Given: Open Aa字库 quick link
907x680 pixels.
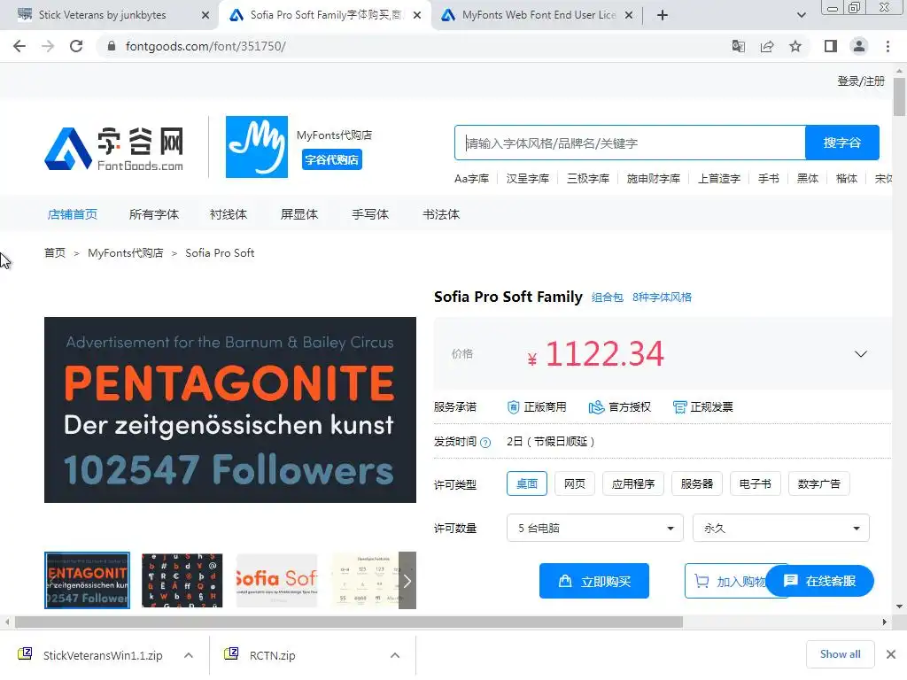Looking at the screenshot, I should pos(471,179).
